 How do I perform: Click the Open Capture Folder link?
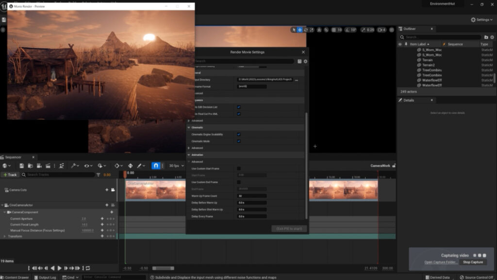coord(441,262)
